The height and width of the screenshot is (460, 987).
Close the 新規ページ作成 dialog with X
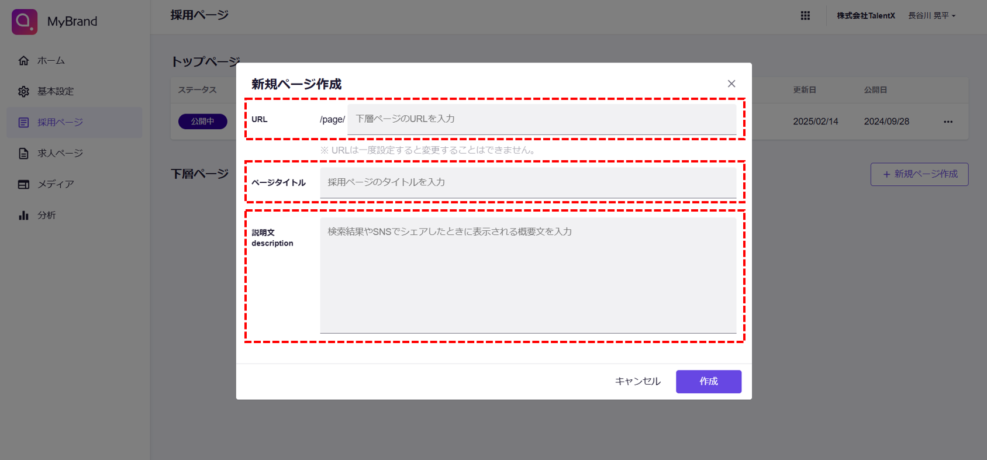[x=731, y=84]
